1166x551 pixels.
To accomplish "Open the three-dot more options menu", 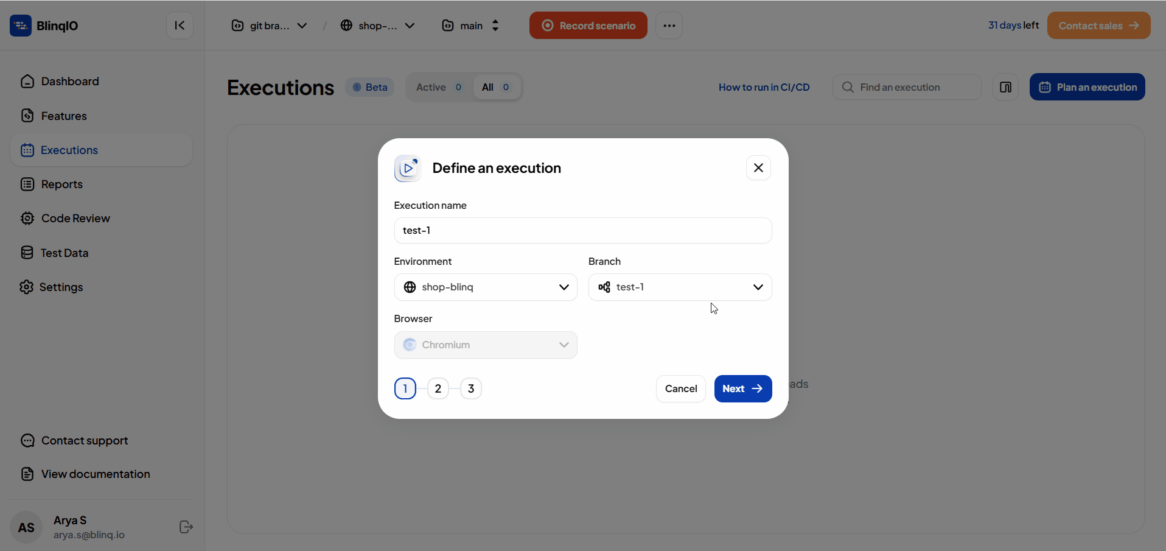I will point(669,26).
